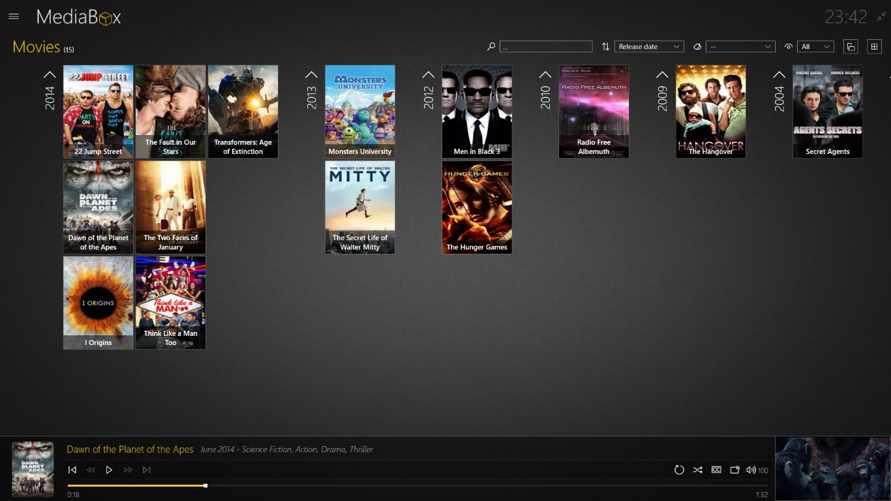Open Dawn of the Planet of the Apes poster

click(98, 207)
